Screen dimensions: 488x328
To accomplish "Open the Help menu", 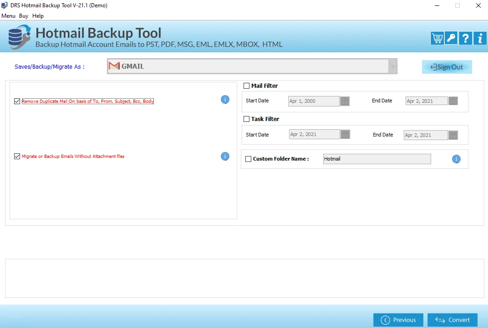I will coord(38,16).
